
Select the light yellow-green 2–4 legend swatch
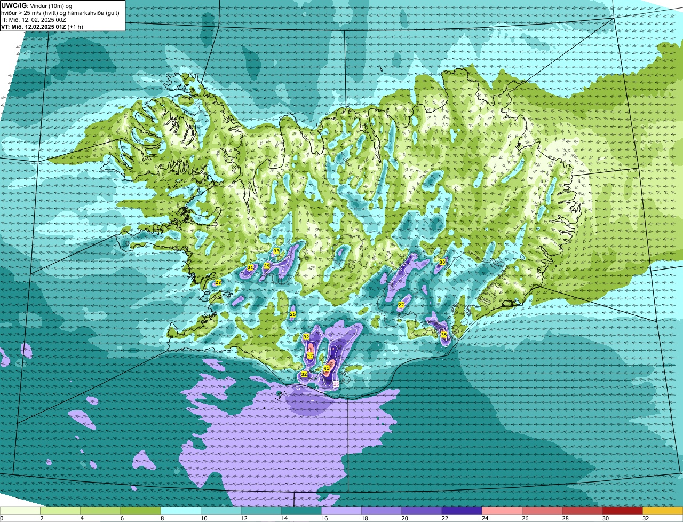pos(60,511)
